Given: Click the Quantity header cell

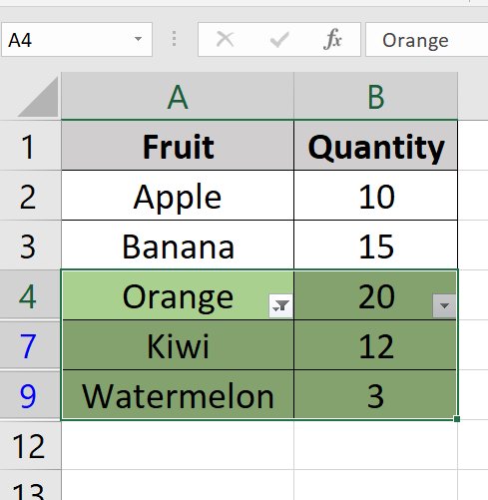Looking at the screenshot, I should point(376,146).
